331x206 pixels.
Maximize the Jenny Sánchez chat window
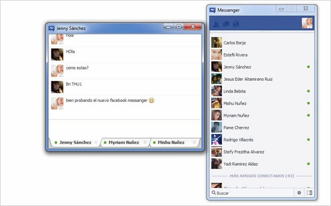(x=179, y=27)
